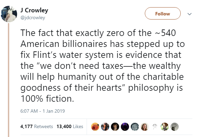The image size is (203, 137).
Task: Open the purple-lit figure liker avatar
Action: (125, 127)
